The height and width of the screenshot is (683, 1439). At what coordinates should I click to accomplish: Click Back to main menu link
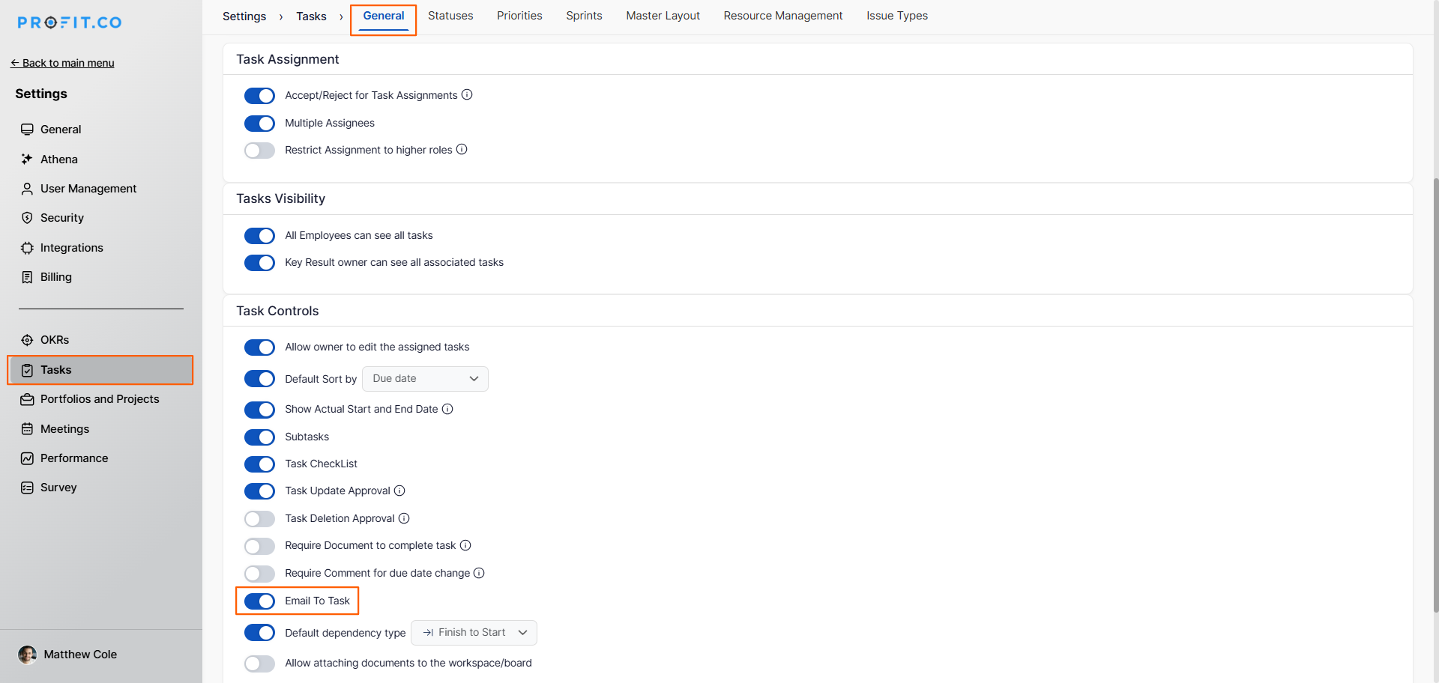tap(62, 63)
